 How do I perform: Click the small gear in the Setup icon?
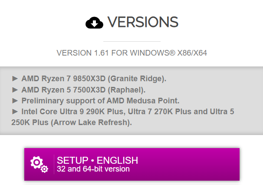tap(44, 169)
